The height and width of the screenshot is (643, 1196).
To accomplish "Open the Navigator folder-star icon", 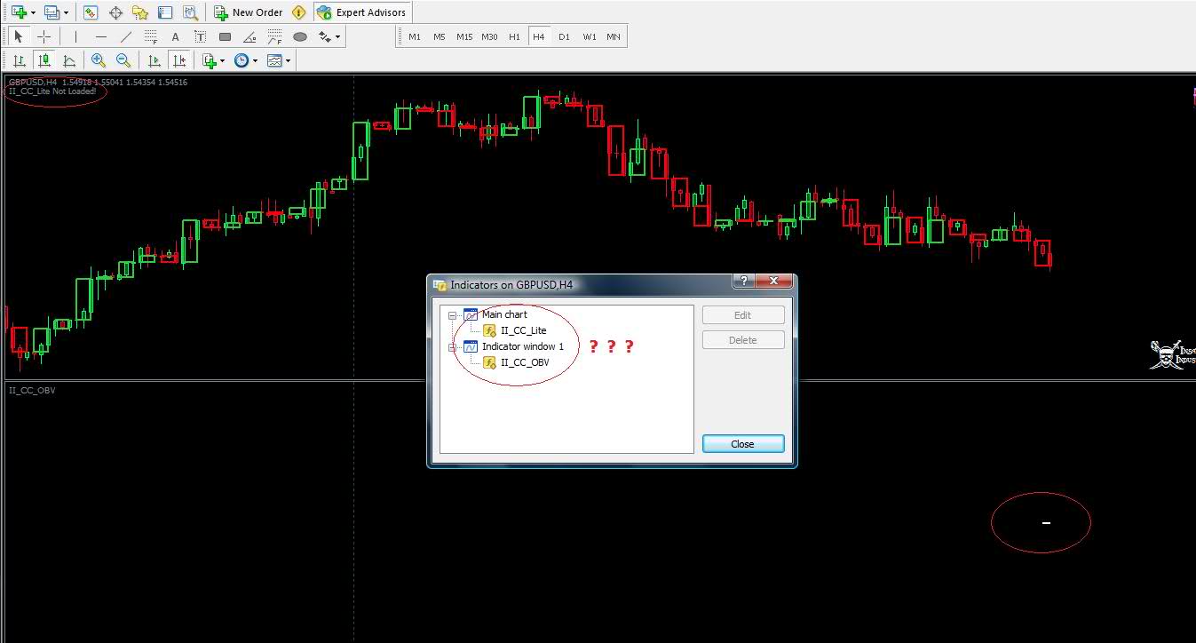I will coord(140,12).
